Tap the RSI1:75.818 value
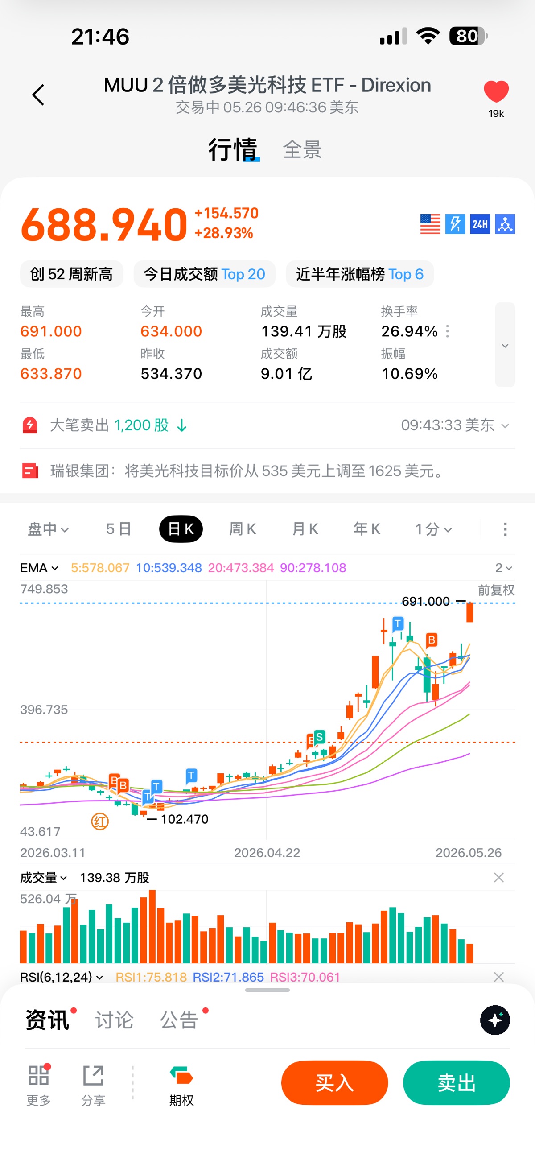This screenshot has width=535, height=1160. (151, 977)
